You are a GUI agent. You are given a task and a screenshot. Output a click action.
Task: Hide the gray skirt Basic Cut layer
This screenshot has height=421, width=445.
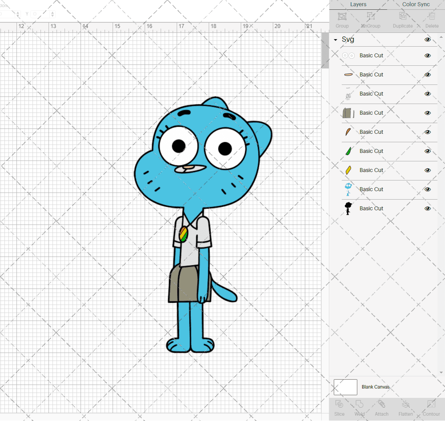coord(427,113)
